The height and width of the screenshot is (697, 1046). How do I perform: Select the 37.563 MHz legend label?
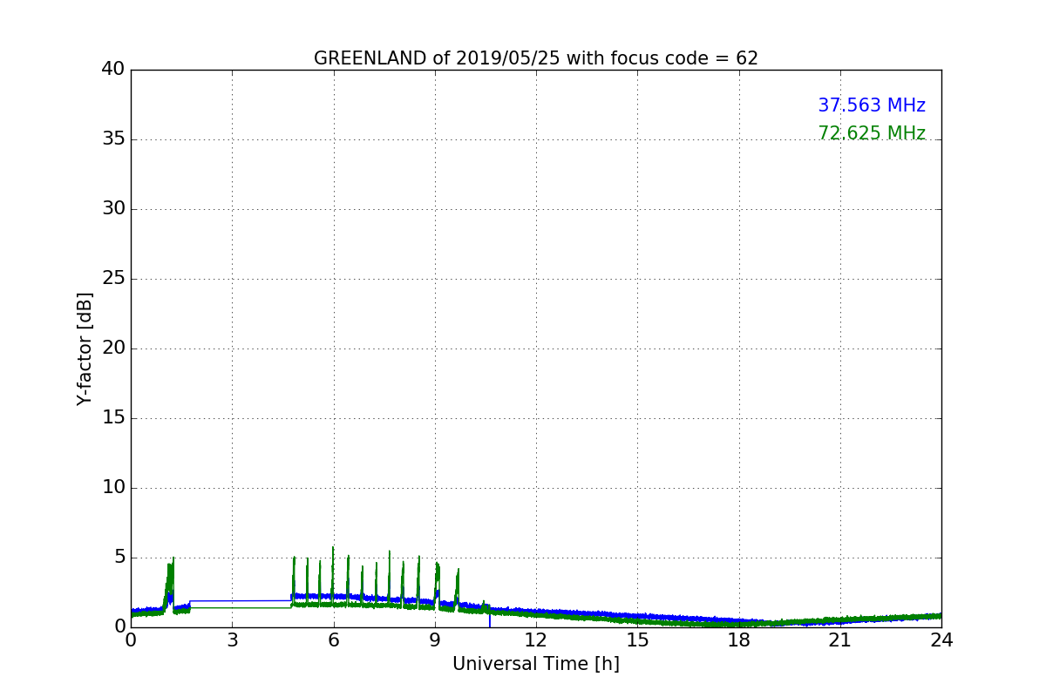pyautogui.click(x=872, y=105)
